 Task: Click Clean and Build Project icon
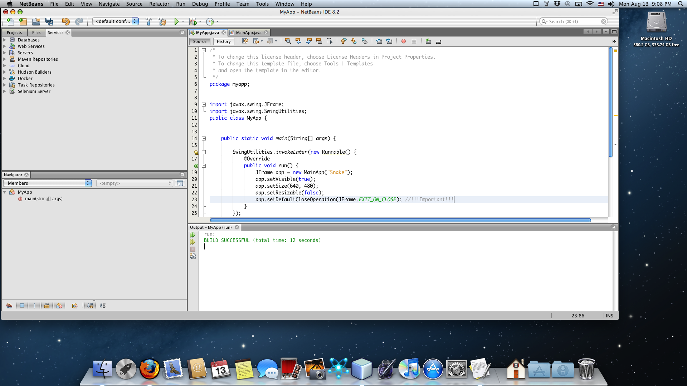click(162, 21)
